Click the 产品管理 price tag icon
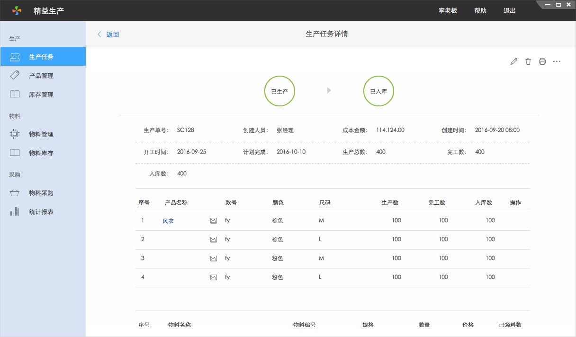Image resolution: width=576 pixels, height=337 pixels. 15,76
